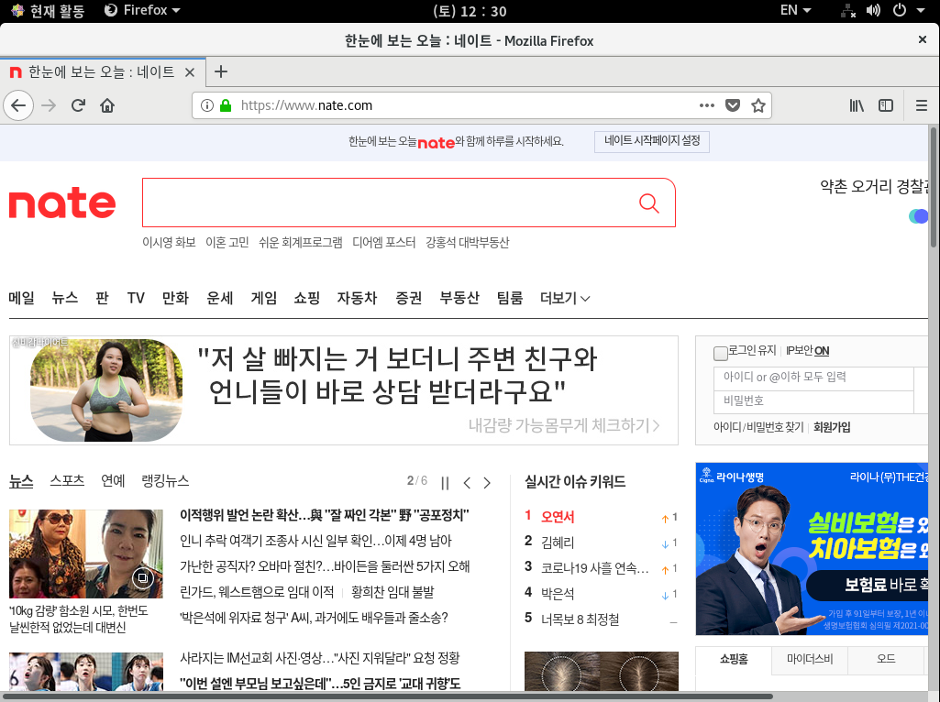This screenshot has height=702, width=940.
Task: Open the 뉴스 navigation menu item
Action: (65, 298)
